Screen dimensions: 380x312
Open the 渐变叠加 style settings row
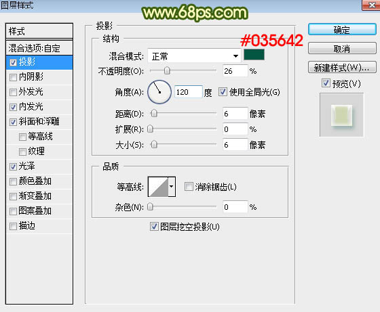pyautogui.click(x=39, y=196)
